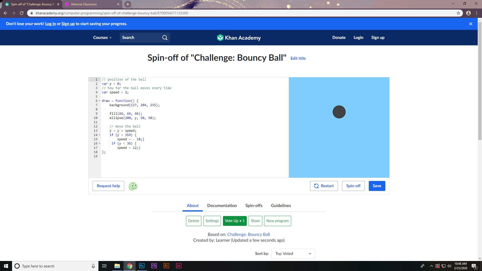
Task: Click the Restart button
Action: 324,186
